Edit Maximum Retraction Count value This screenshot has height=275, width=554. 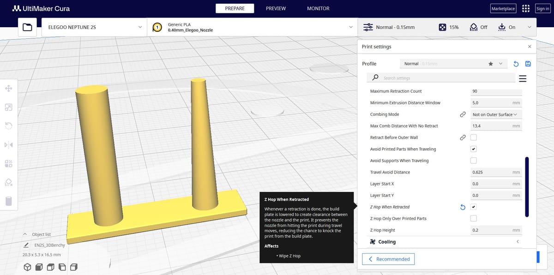point(496,91)
